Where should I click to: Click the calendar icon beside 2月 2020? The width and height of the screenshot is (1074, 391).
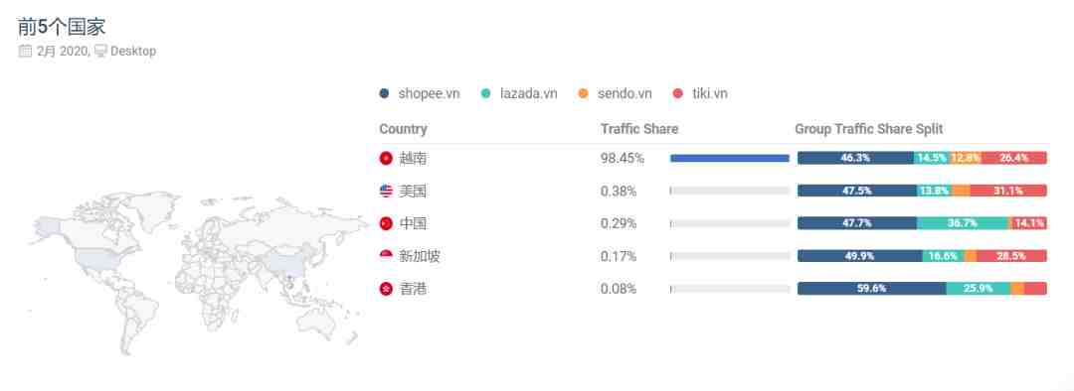pyautogui.click(x=25, y=51)
